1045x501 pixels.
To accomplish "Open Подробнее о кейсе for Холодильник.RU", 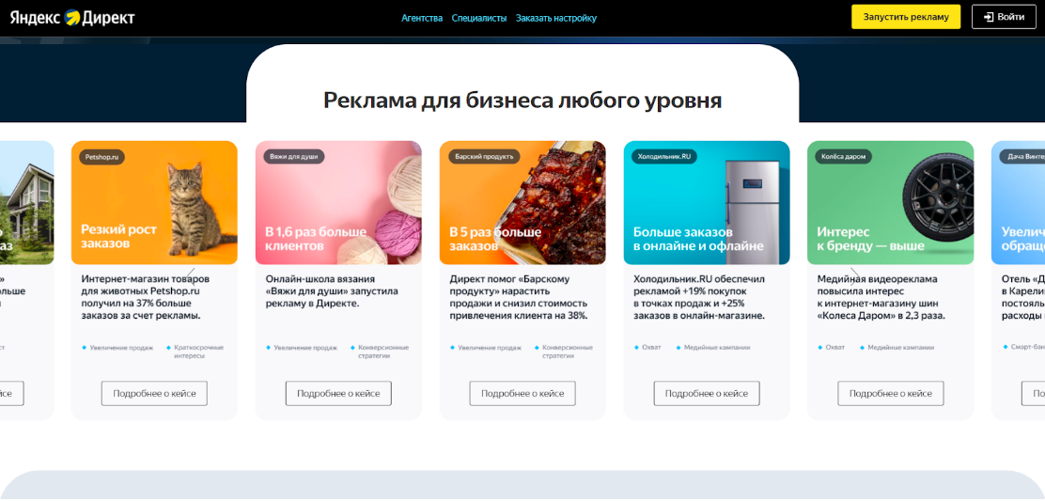I will coord(707,394).
